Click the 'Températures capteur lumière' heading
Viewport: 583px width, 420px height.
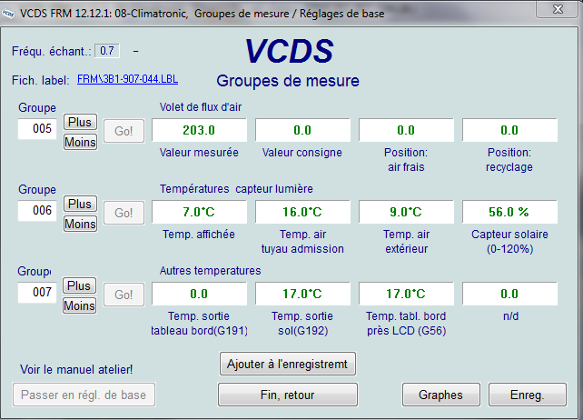coord(236,189)
